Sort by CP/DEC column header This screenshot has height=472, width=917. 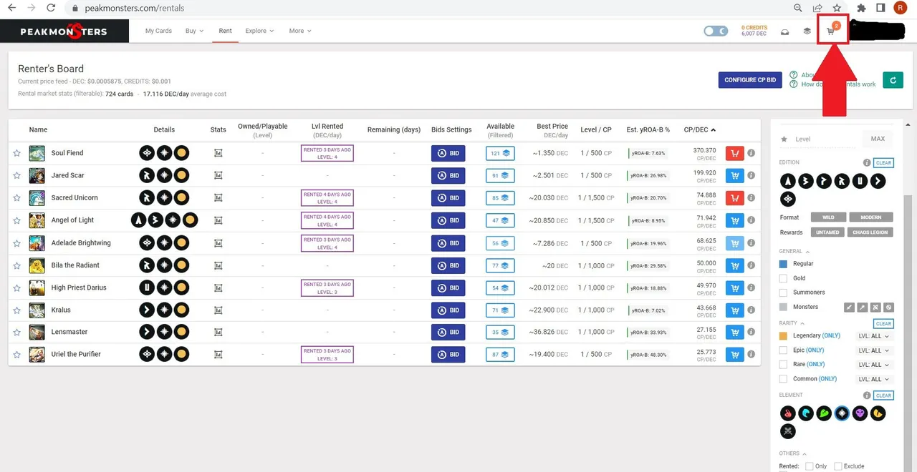699,129
